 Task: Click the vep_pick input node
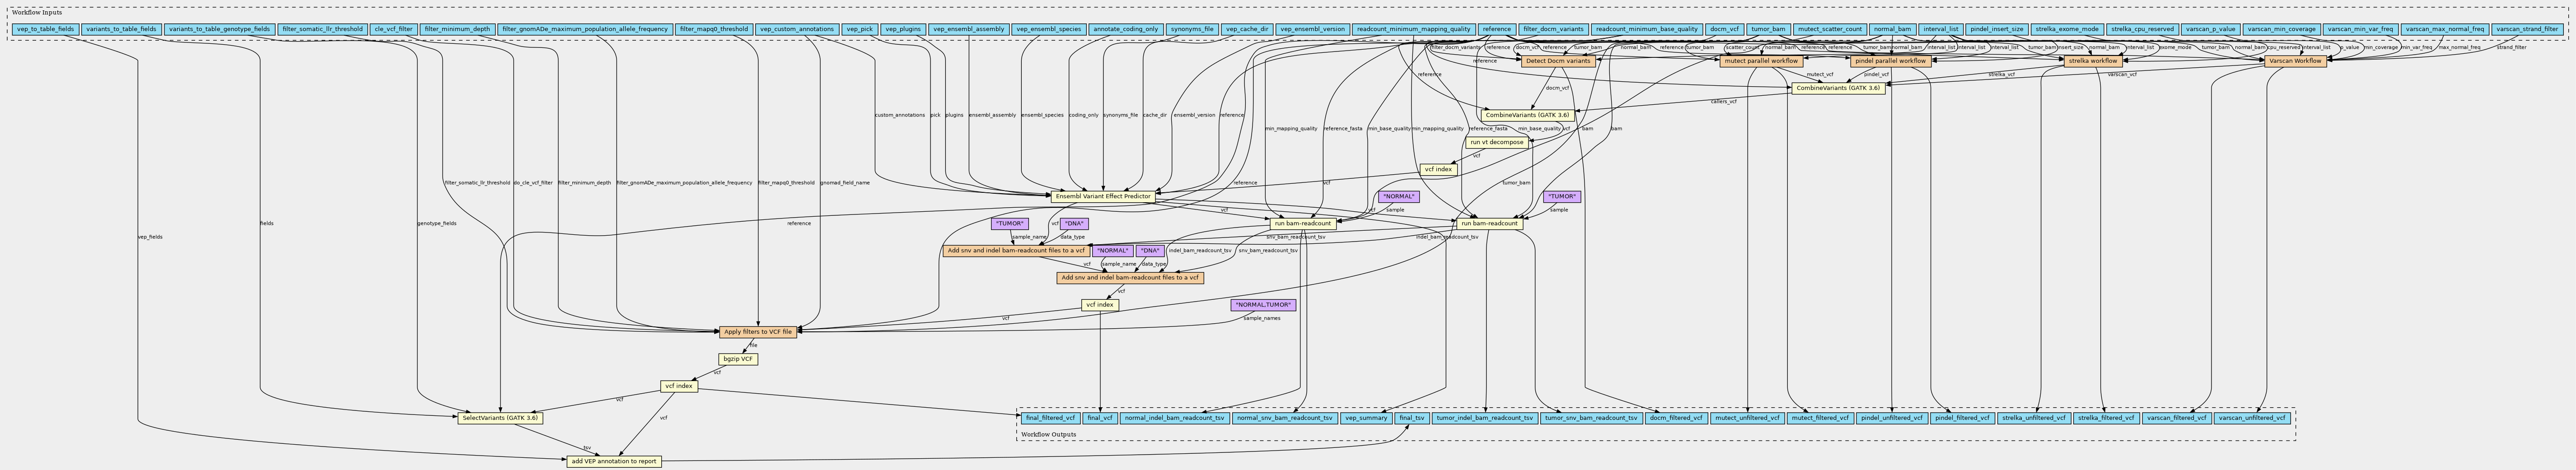[x=860, y=29]
